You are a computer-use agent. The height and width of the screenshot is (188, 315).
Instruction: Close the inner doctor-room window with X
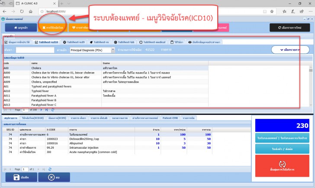point(312,19)
